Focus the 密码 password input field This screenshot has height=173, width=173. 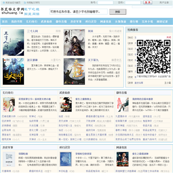click(x=133, y=2)
